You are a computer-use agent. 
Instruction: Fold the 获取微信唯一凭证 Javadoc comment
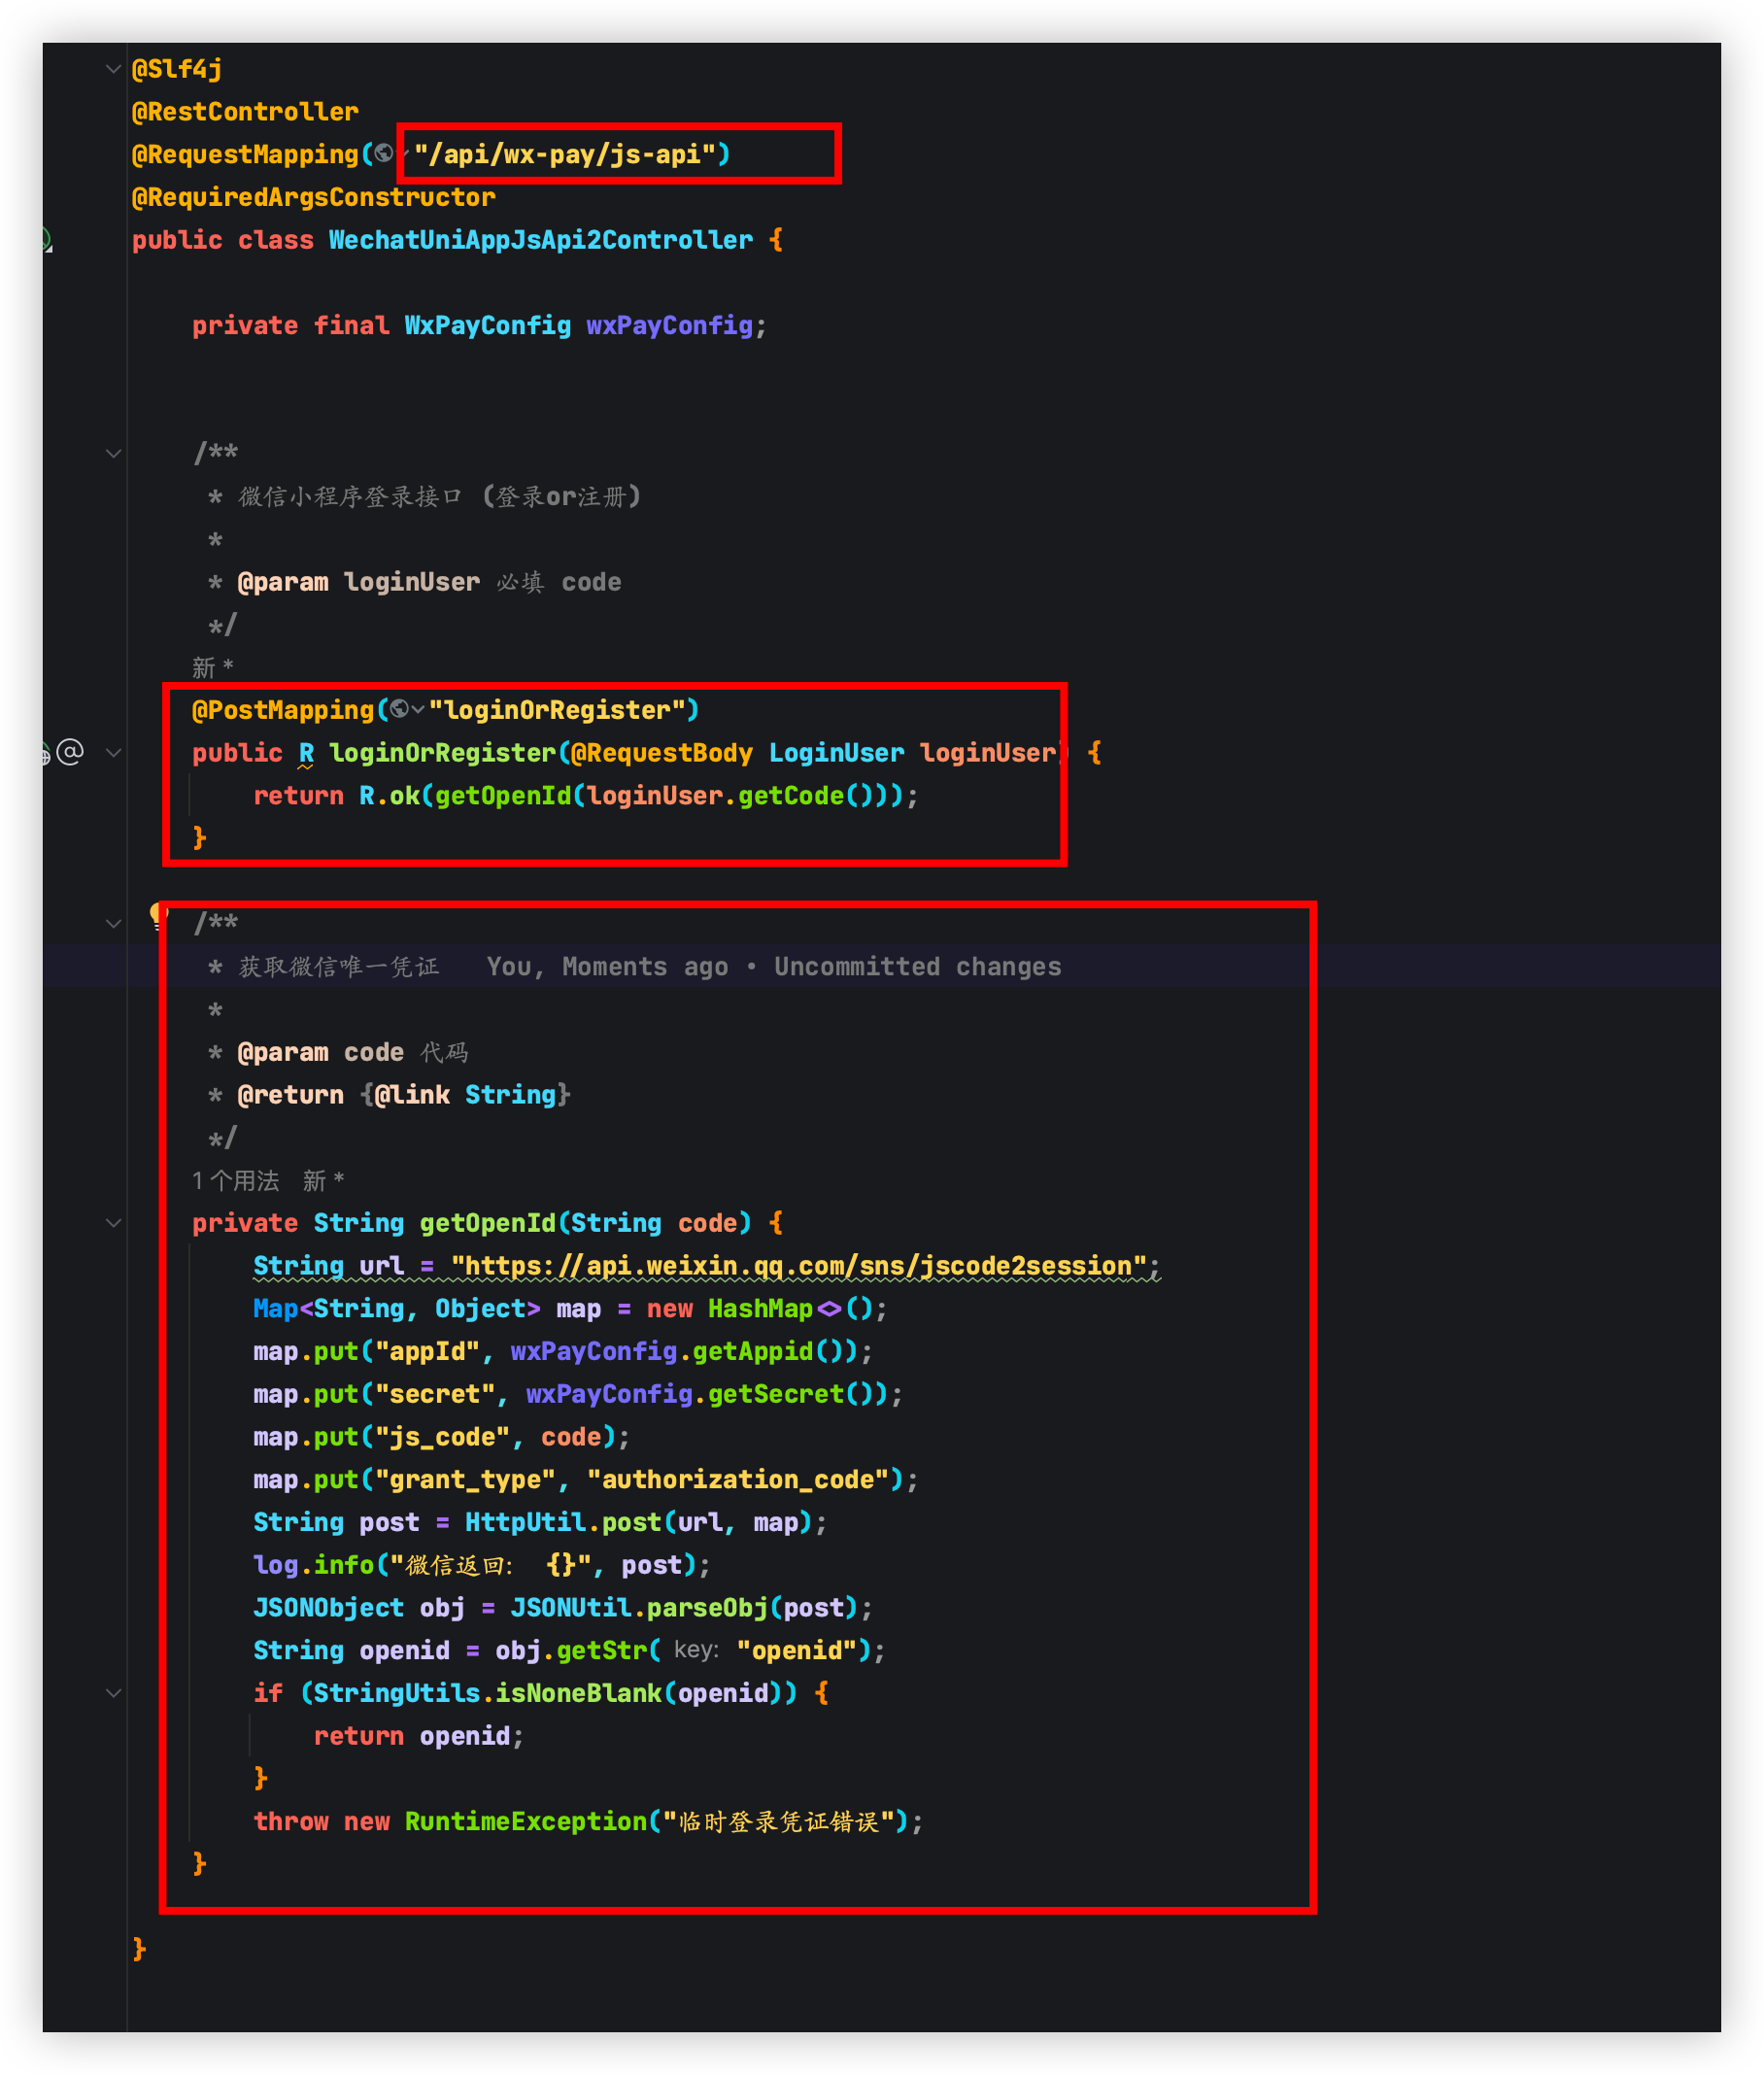[x=113, y=923]
